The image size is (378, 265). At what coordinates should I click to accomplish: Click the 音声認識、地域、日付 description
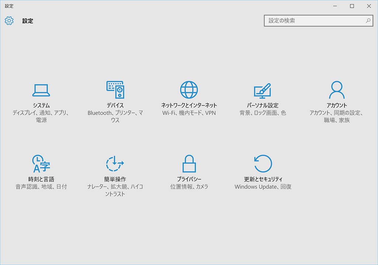tap(41, 186)
